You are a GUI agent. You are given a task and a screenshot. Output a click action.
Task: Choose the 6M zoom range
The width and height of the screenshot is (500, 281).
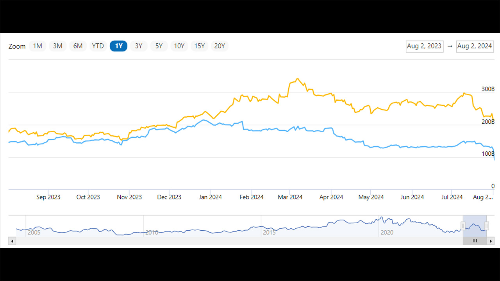(x=78, y=46)
